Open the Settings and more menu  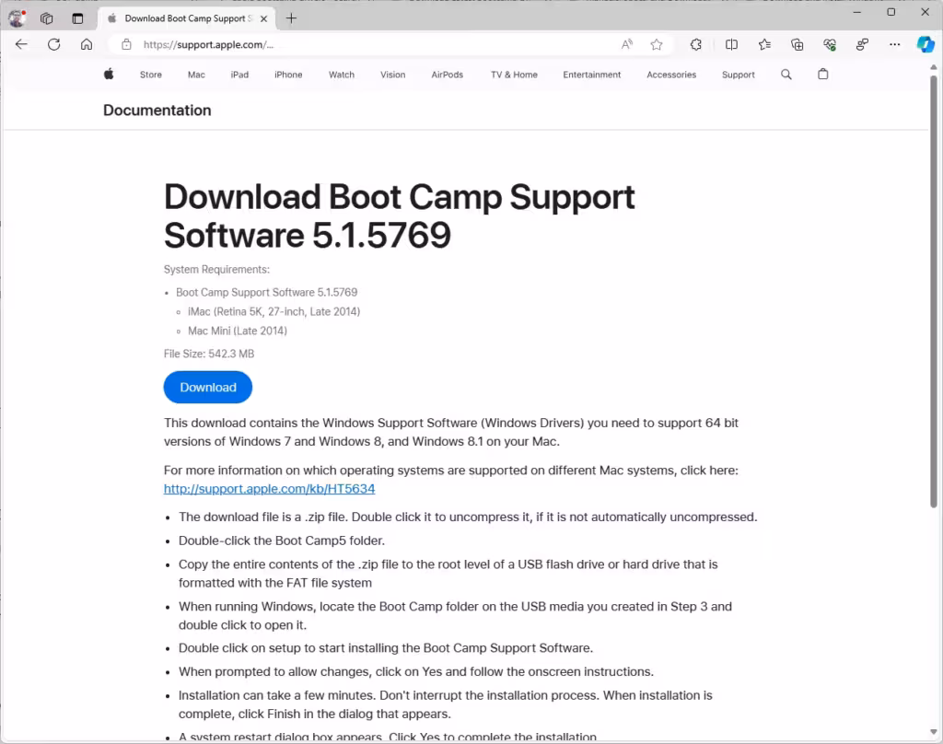pyautogui.click(x=895, y=44)
